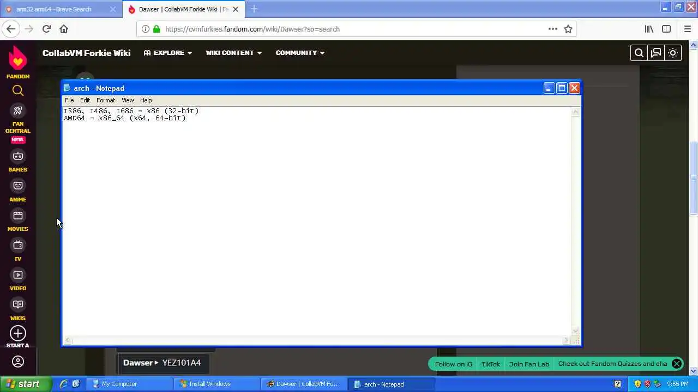Expand the Explore dropdown
Image resolution: width=698 pixels, height=392 pixels.
tap(168, 53)
